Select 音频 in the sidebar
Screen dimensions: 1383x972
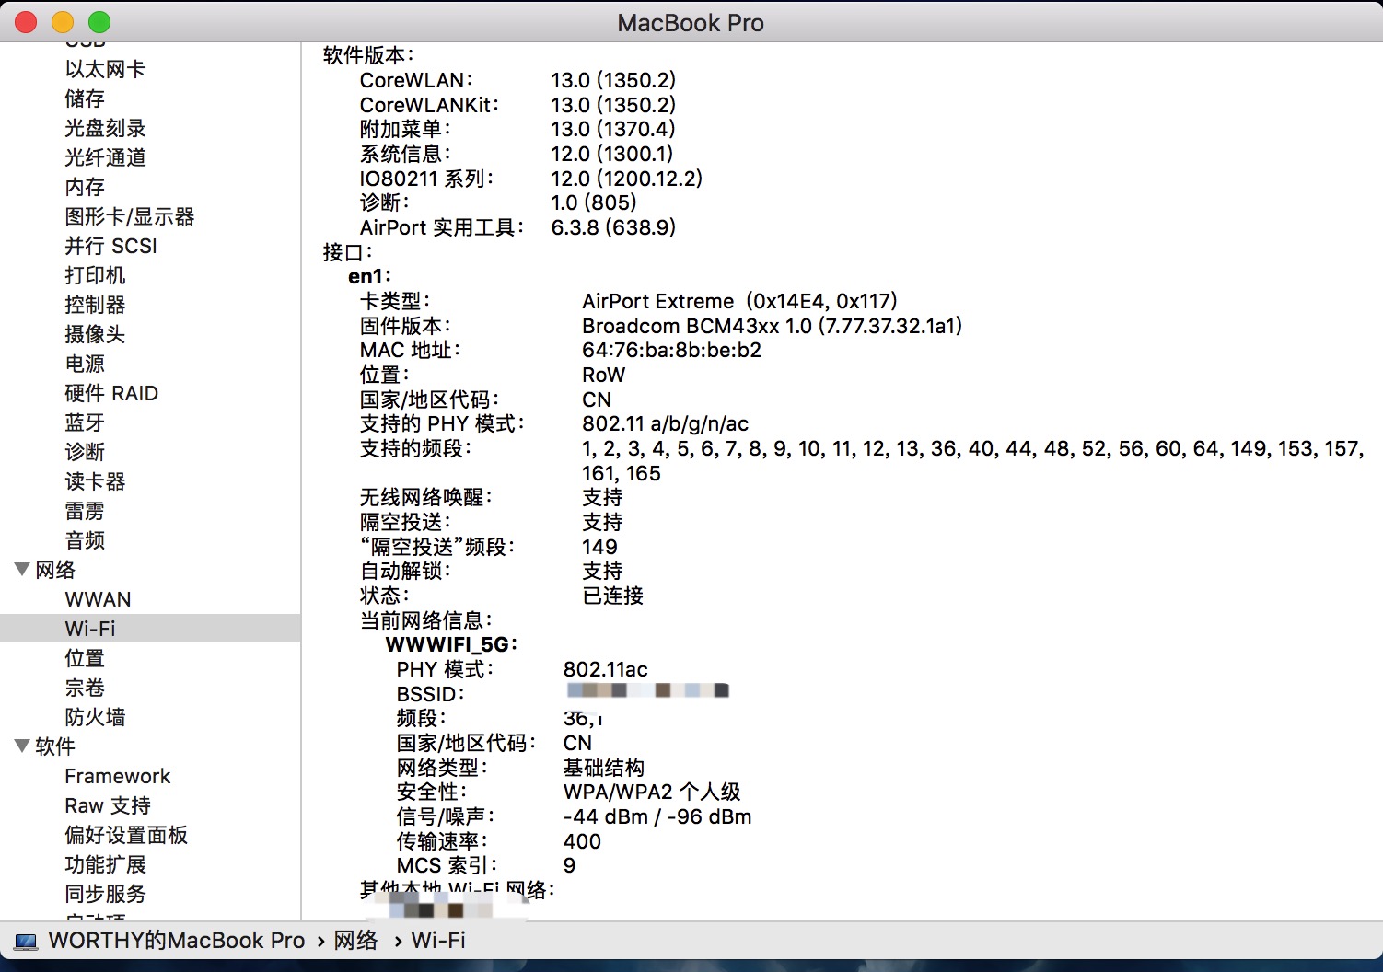coord(85,540)
